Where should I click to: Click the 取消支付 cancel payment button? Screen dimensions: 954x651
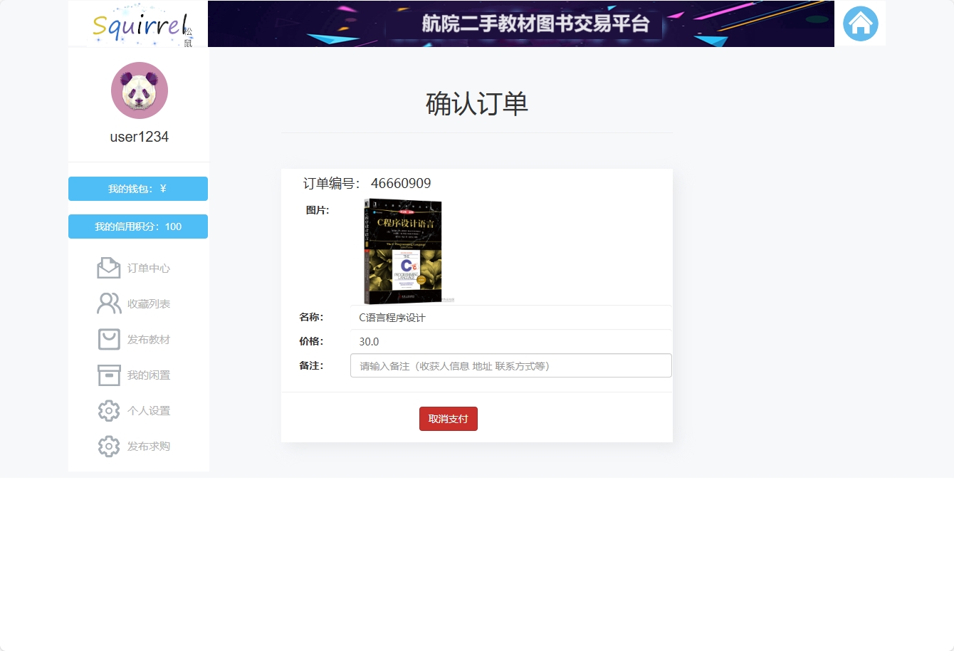click(448, 419)
